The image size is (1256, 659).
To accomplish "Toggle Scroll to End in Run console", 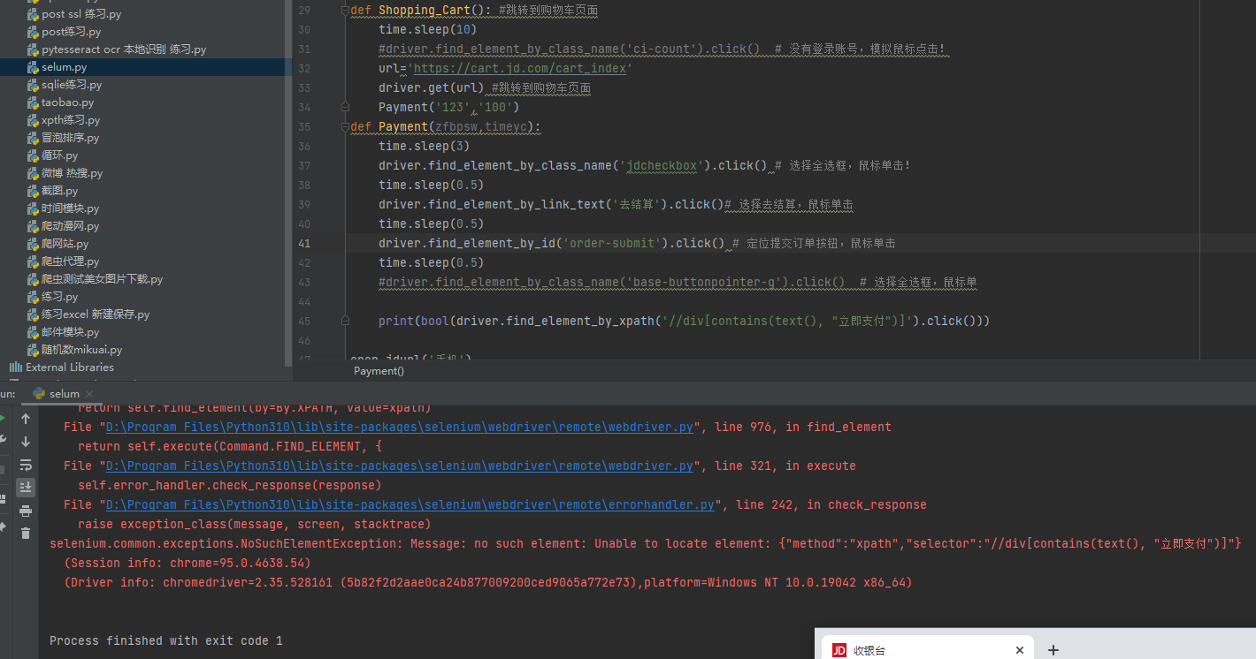I will tap(26, 488).
